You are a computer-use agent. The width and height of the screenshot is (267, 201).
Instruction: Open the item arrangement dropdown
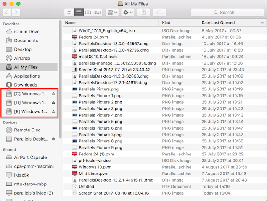coord(112,13)
